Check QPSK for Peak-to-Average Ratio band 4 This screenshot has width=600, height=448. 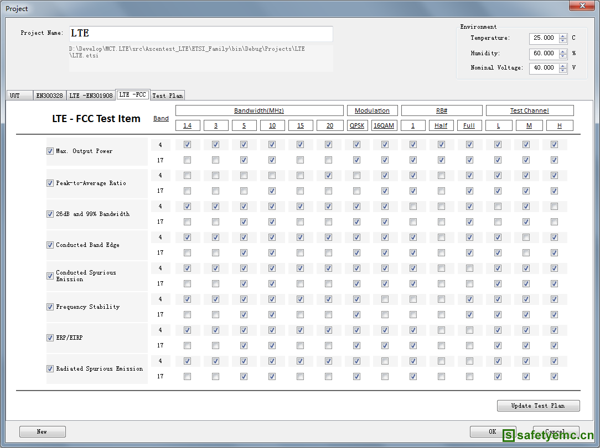356,175
